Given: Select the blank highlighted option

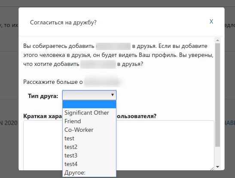Looking at the screenshot, I should click(89, 104).
